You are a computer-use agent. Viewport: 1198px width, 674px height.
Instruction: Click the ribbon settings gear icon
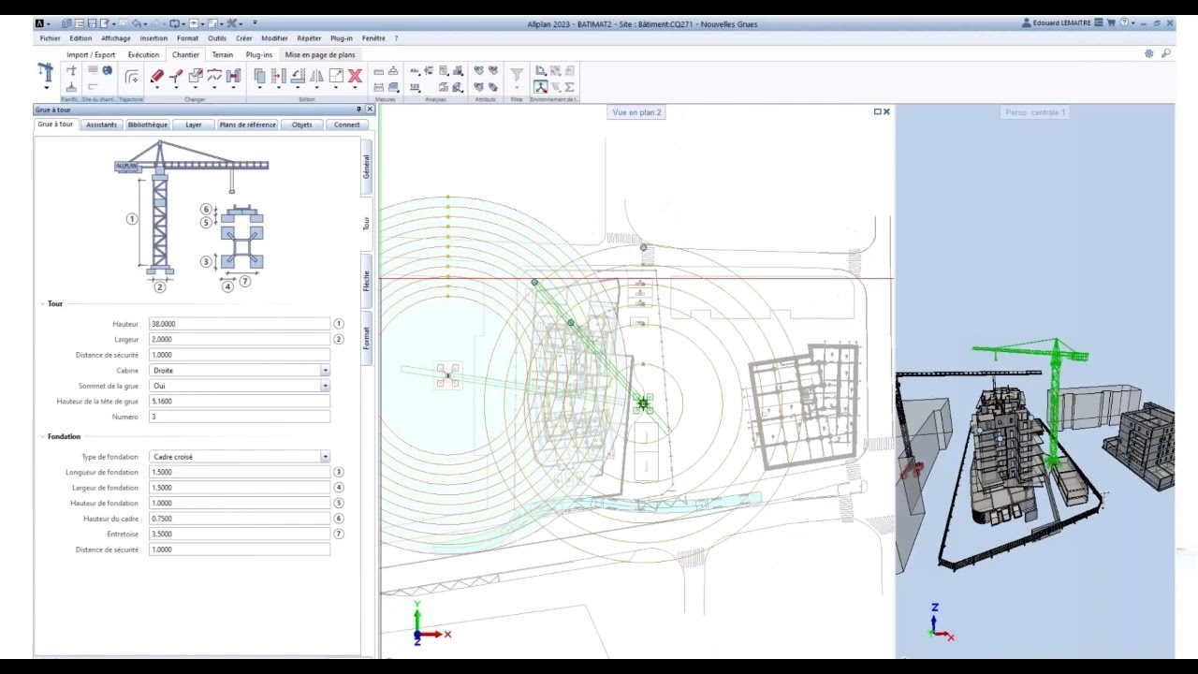tap(1149, 53)
